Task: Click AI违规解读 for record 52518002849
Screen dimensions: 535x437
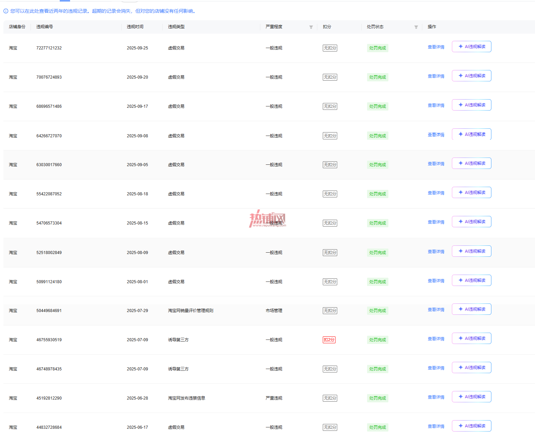Action: 471,251
